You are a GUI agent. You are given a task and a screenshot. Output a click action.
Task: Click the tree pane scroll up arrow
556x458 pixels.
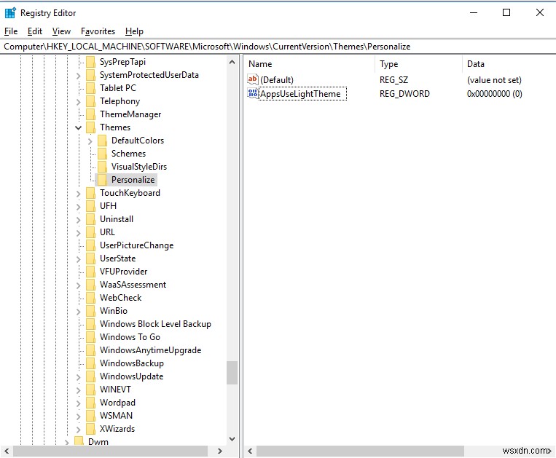[x=232, y=62]
